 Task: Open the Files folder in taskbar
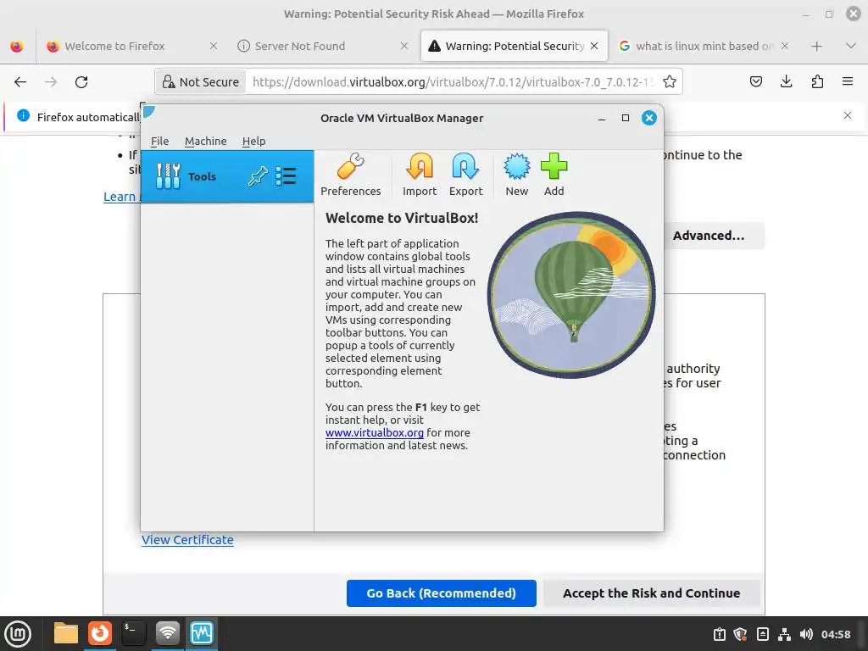[66, 633]
